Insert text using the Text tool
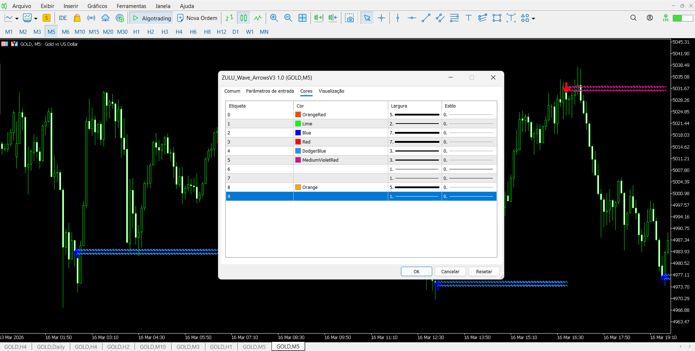Screen dimensions: 695x351 click(x=468, y=18)
